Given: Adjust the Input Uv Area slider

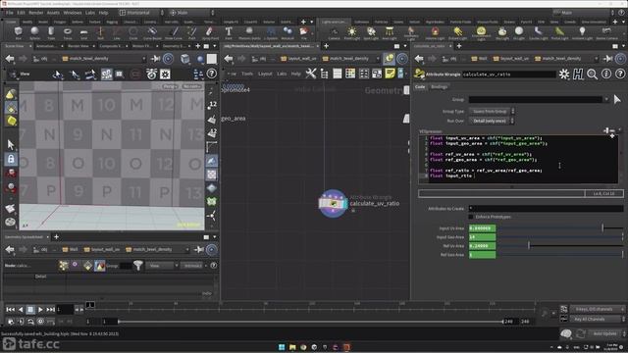Looking at the screenshot, I should pos(560,228).
